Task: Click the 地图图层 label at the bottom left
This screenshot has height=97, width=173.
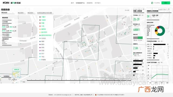Action: 6,76
